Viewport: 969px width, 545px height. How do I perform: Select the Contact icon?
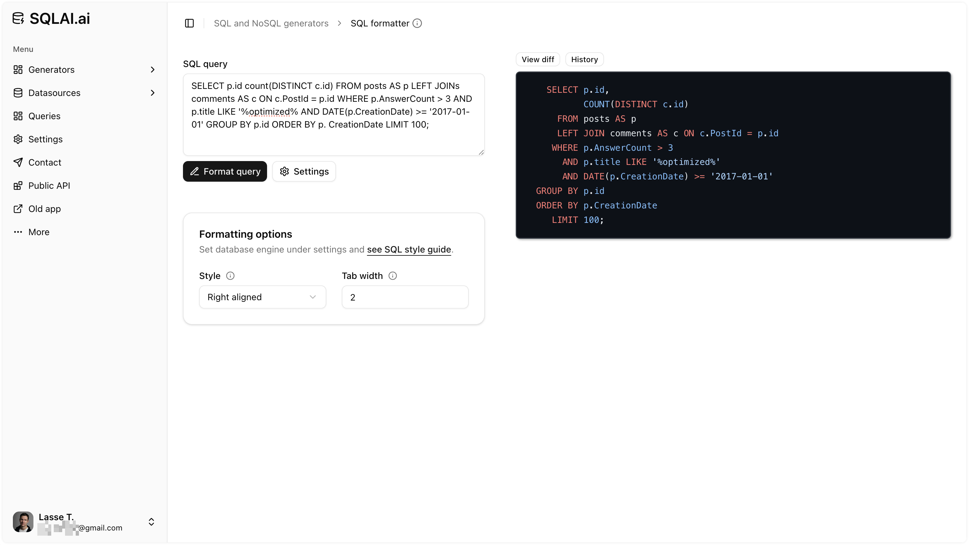point(18,162)
